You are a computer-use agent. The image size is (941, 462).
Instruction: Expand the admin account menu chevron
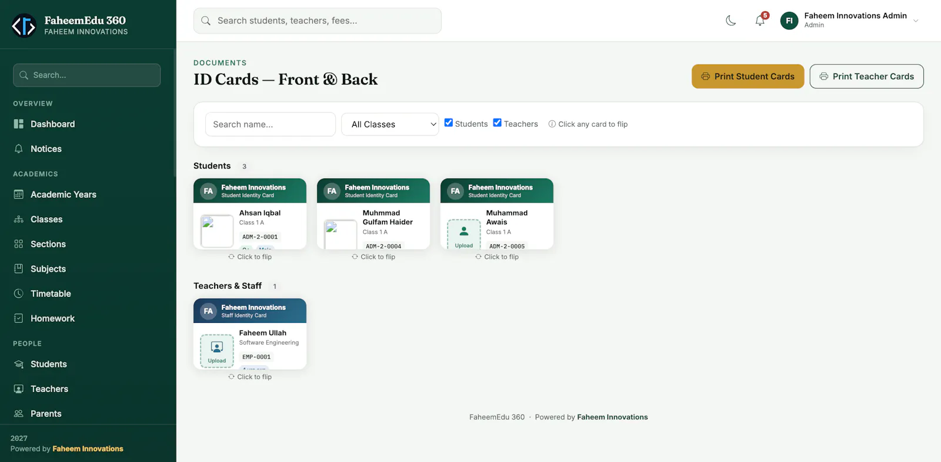(916, 21)
